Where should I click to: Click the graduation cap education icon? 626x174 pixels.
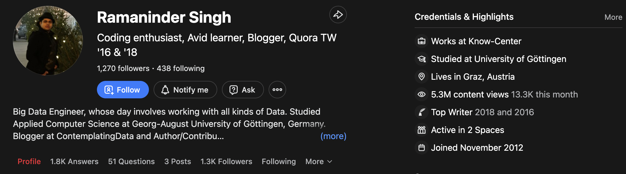point(421,59)
